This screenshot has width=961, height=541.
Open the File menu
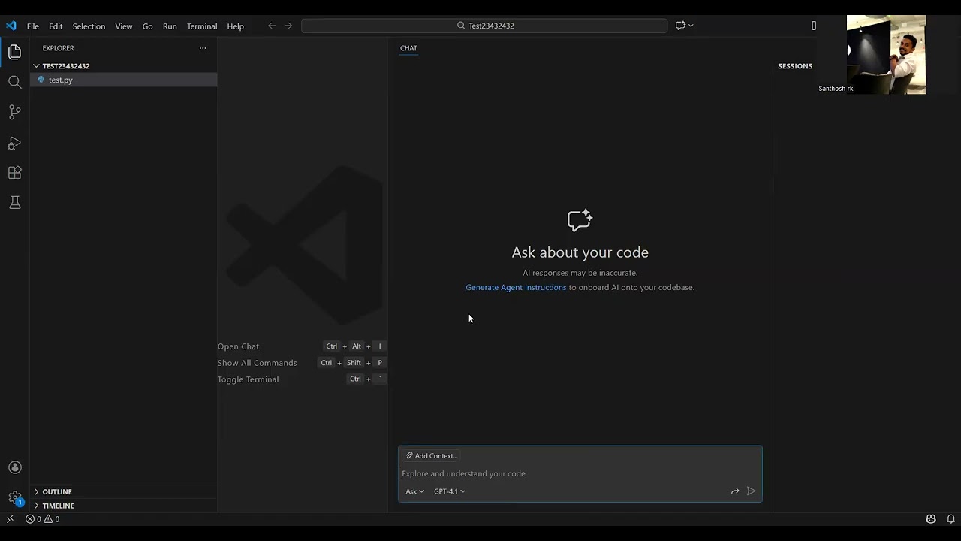point(33,26)
